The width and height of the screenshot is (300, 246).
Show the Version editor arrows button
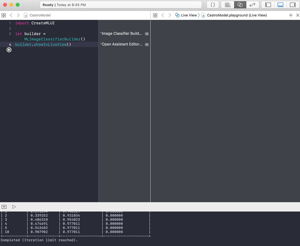click(x=253, y=5)
